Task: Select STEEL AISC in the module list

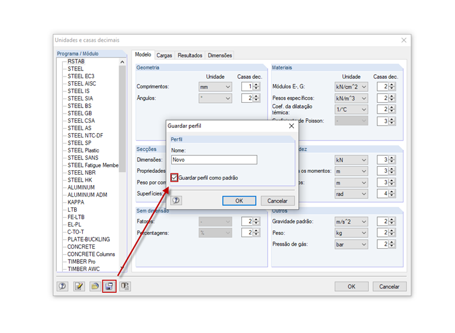Action: coord(82,84)
